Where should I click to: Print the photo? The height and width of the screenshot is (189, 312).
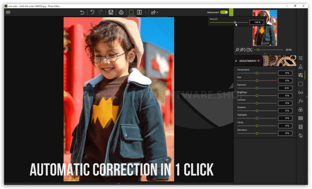pos(121,12)
